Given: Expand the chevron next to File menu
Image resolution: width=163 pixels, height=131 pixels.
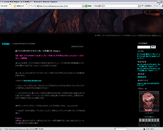Looking at the screenshot, I should pos(10,5).
